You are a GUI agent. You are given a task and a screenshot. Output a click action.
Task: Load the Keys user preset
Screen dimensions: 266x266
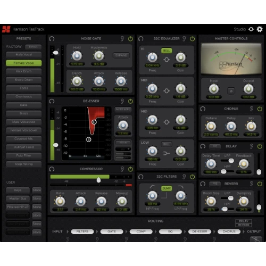(x=18, y=190)
